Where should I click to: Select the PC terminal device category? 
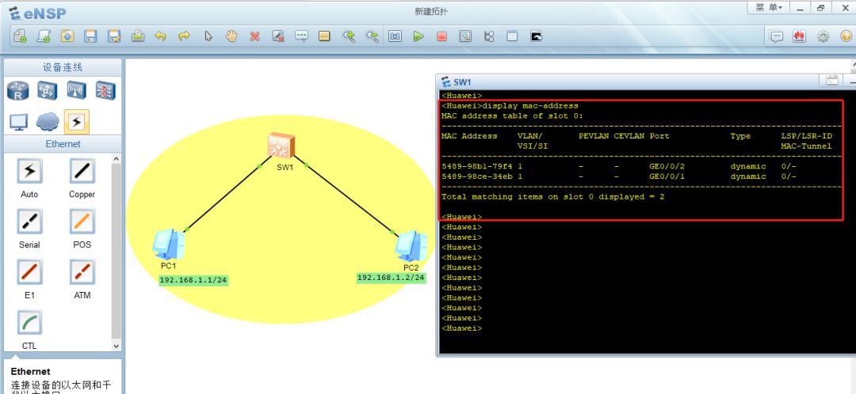[x=18, y=122]
